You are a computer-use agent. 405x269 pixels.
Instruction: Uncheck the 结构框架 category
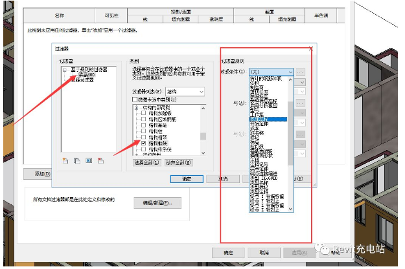tap(144, 143)
